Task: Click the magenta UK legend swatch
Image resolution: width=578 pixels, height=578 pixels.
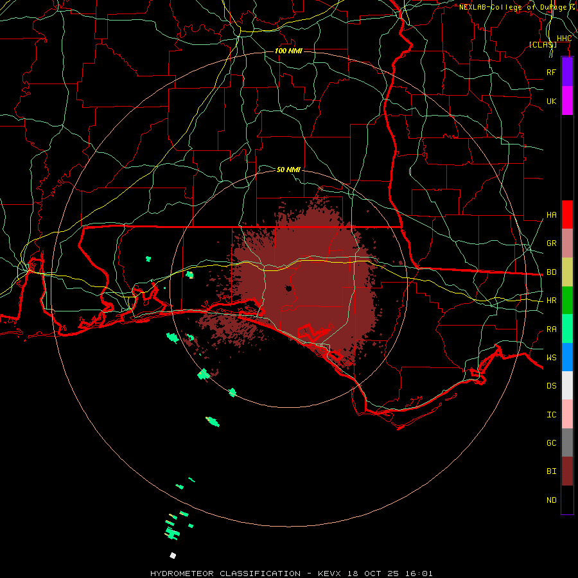Action: point(567,101)
